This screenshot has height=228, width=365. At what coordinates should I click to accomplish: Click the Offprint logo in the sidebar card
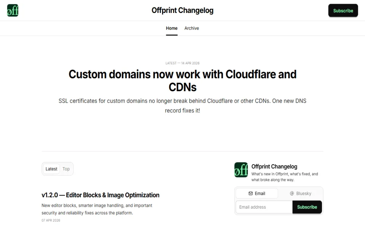[x=241, y=169]
